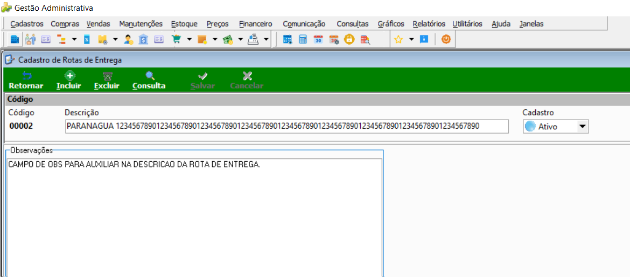Open the cash register icon
Screen dimensions: 630x277
254,39
